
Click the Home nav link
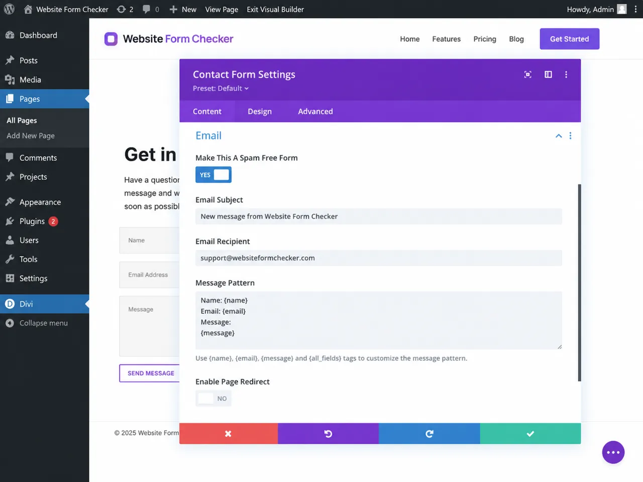(410, 39)
